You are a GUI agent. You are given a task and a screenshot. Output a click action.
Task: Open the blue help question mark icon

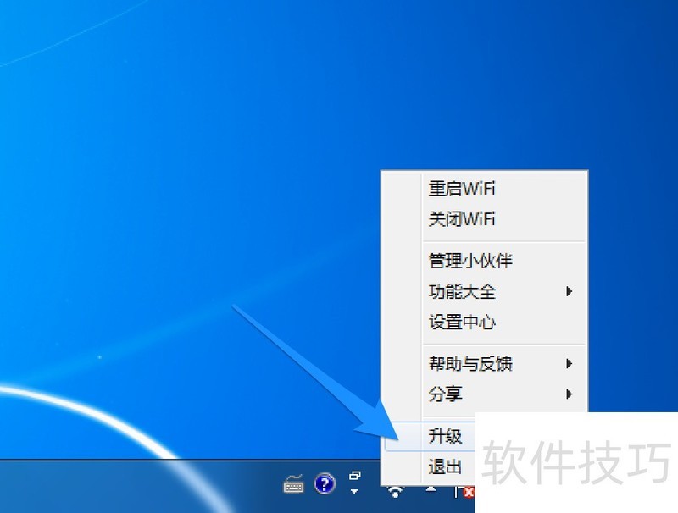tap(325, 484)
